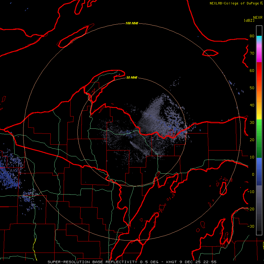Click the positive 20 value on the dBZ scale
264x264 pixels.
(x=252, y=140)
